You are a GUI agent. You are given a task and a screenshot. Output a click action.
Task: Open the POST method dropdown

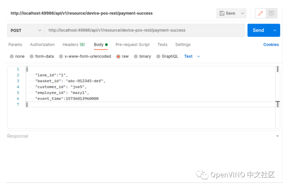click(26, 31)
